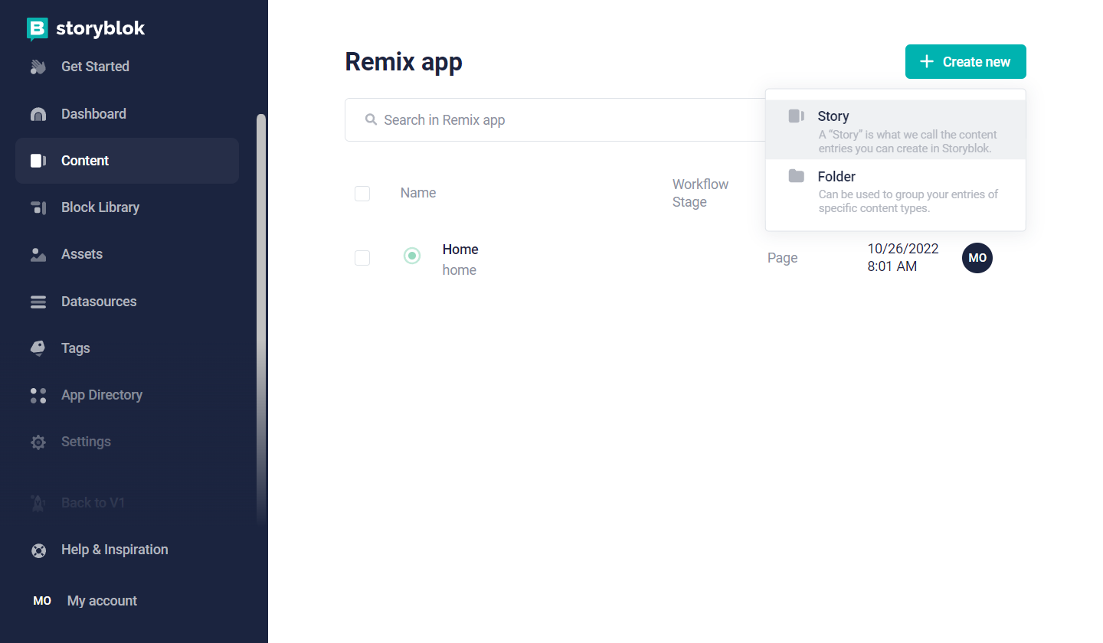Choose Story from the Create new menu

click(895, 130)
